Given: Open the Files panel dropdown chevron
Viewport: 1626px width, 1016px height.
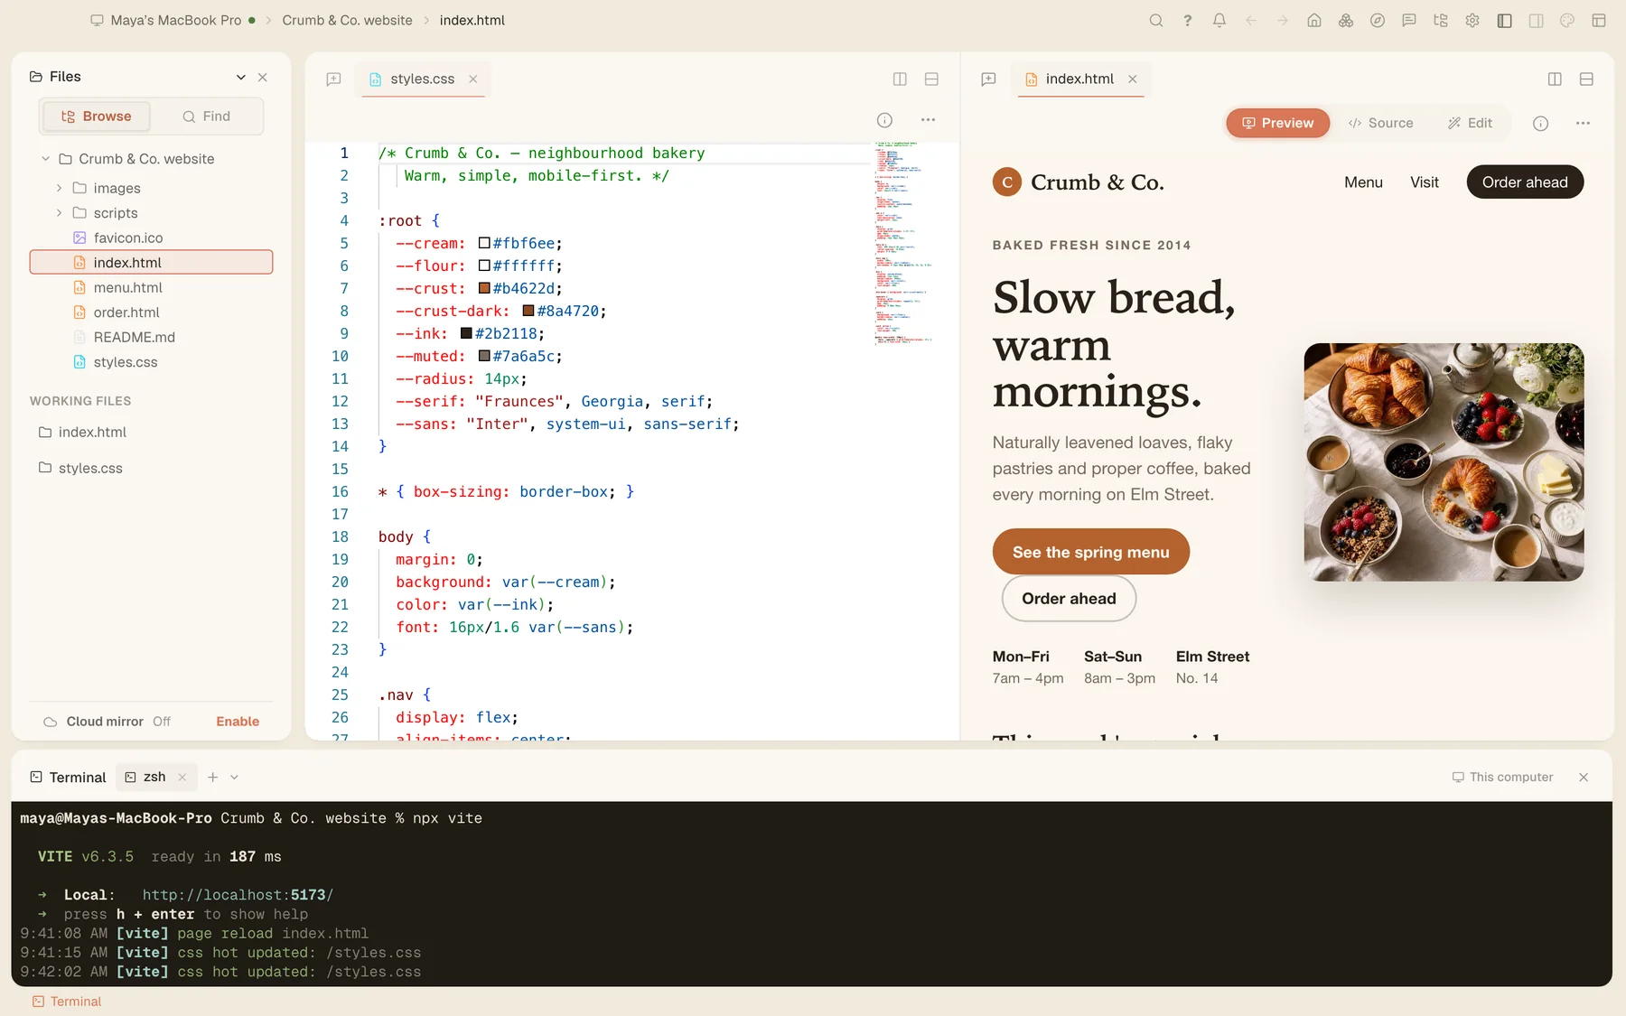Looking at the screenshot, I should coord(240,77).
